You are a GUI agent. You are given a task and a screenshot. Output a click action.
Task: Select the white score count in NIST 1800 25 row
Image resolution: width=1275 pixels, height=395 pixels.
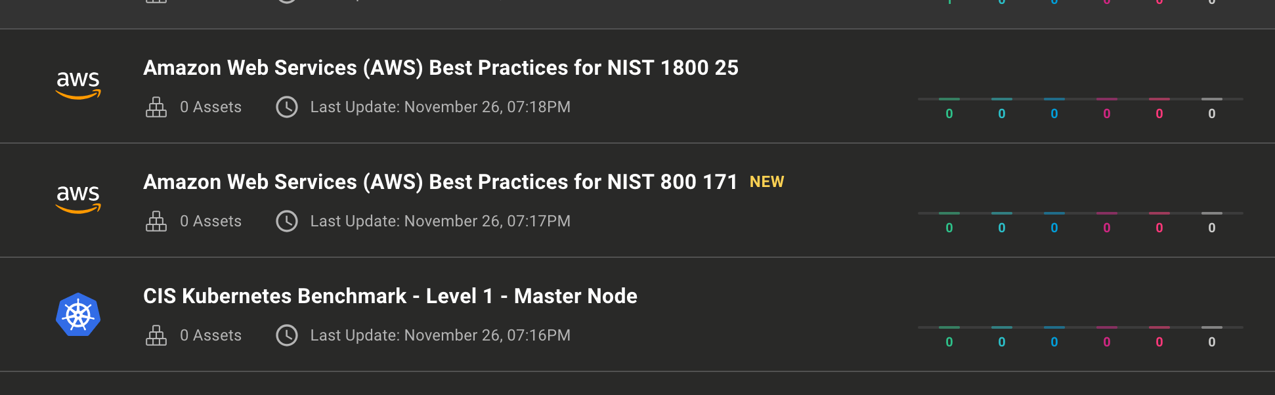pyautogui.click(x=1212, y=114)
